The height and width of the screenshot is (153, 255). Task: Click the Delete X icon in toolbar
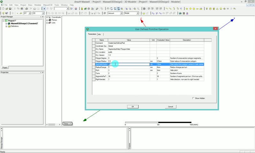tap(31, 9)
